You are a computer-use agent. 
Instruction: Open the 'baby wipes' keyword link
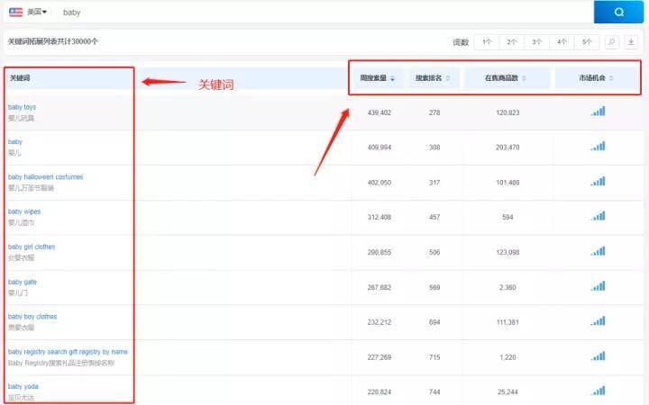tap(24, 211)
